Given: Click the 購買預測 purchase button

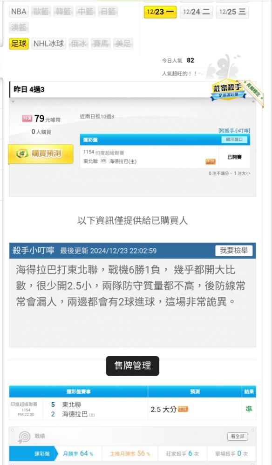Looking at the screenshot, I should [x=41, y=153].
